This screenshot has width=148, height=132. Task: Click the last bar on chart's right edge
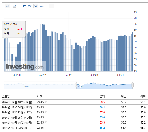(x=132, y=51)
